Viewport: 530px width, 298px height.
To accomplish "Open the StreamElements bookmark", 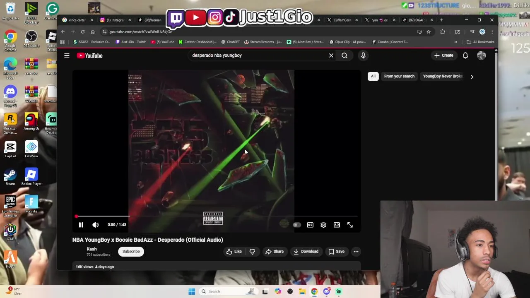I will point(263,42).
